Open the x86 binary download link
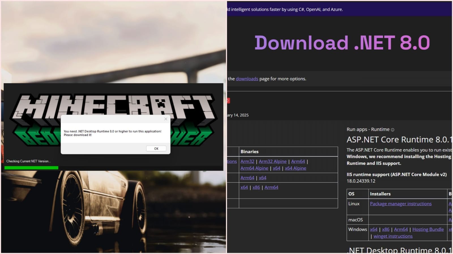This screenshot has width=453, height=254. 256,187
